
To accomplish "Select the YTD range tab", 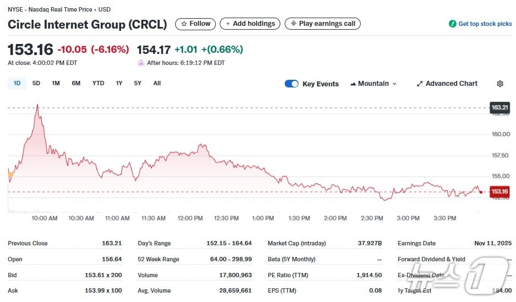I will coord(98,84).
